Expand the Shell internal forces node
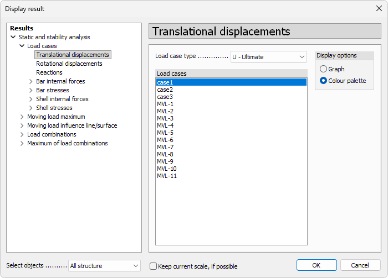 30,99
